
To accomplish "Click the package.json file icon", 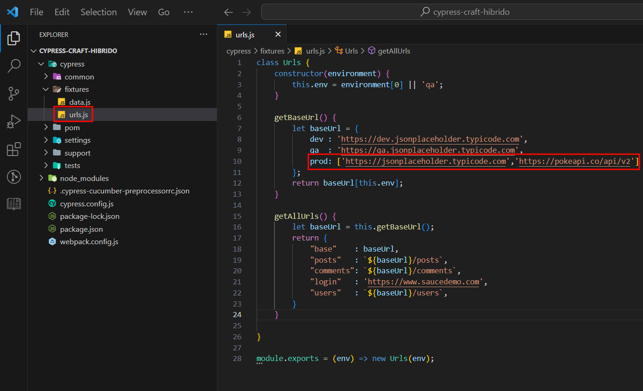I will pos(52,229).
